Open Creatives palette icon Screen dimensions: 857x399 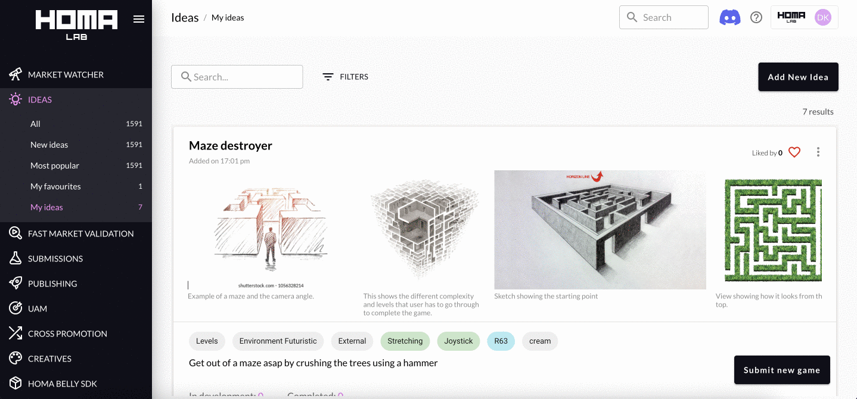click(15, 359)
